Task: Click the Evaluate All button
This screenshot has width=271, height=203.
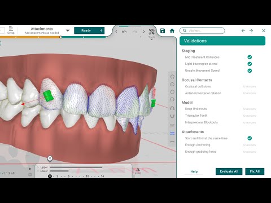Action: [229, 171]
